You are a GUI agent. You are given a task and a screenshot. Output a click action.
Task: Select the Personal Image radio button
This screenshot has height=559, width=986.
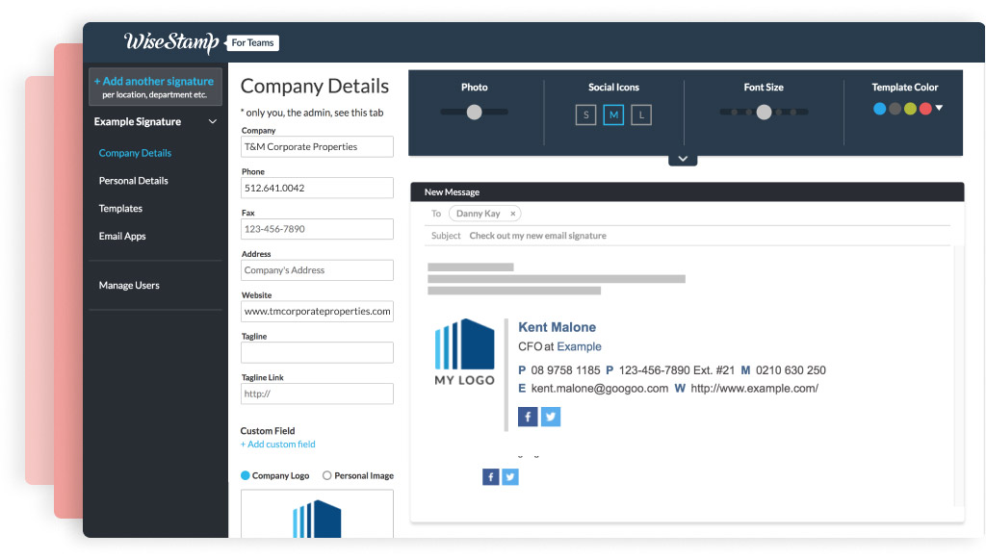click(x=327, y=475)
